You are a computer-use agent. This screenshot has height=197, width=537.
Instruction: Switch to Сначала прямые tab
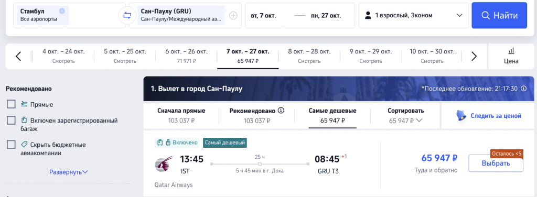pos(181,116)
